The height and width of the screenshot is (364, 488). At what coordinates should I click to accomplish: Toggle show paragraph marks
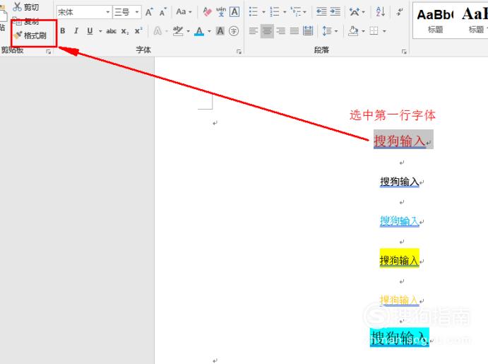(400, 12)
